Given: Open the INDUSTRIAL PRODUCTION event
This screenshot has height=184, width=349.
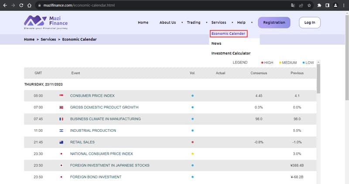Looking at the screenshot, I should click(93, 130).
